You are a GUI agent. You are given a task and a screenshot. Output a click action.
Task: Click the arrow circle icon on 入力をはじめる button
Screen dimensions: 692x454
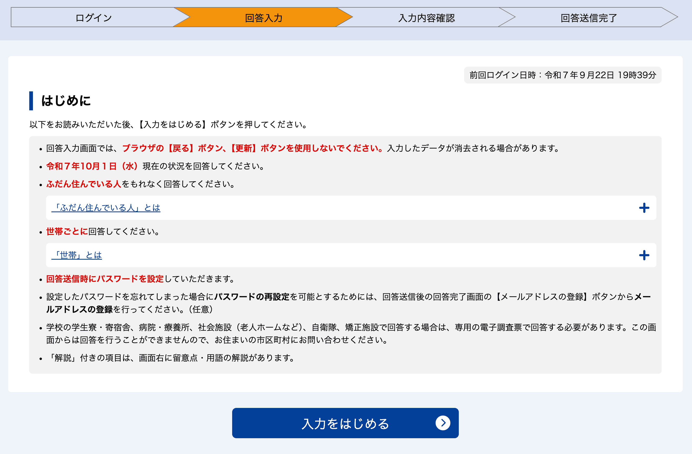(x=442, y=423)
